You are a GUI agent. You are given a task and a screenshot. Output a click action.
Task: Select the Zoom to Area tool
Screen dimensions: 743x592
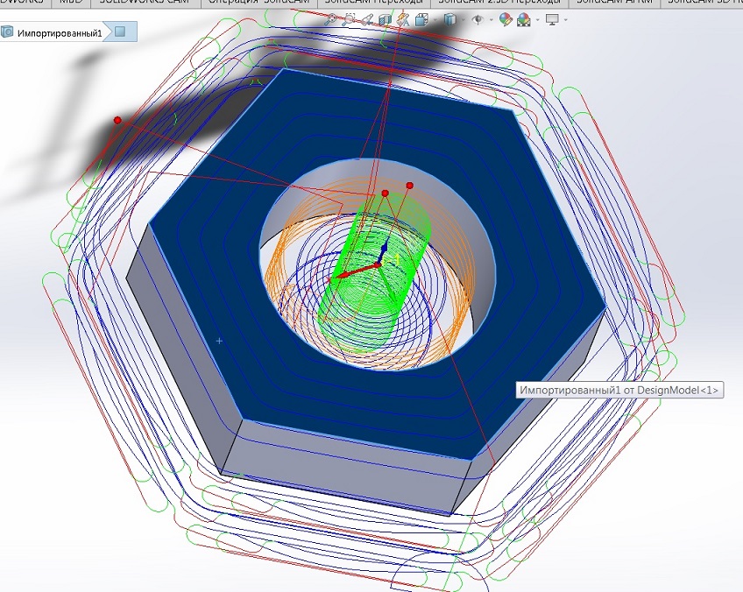349,19
